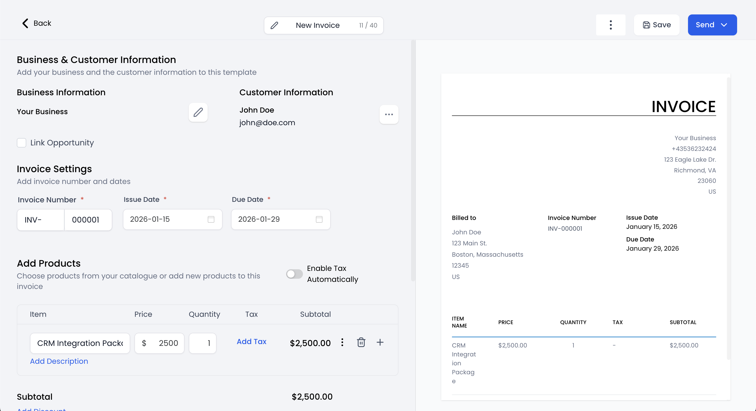Screen dimensions: 756x411
Task: Click the Save button
Action: (x=657, y=25)
